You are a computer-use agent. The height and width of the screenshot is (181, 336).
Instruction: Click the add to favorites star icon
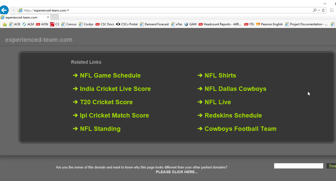(4, 24)
